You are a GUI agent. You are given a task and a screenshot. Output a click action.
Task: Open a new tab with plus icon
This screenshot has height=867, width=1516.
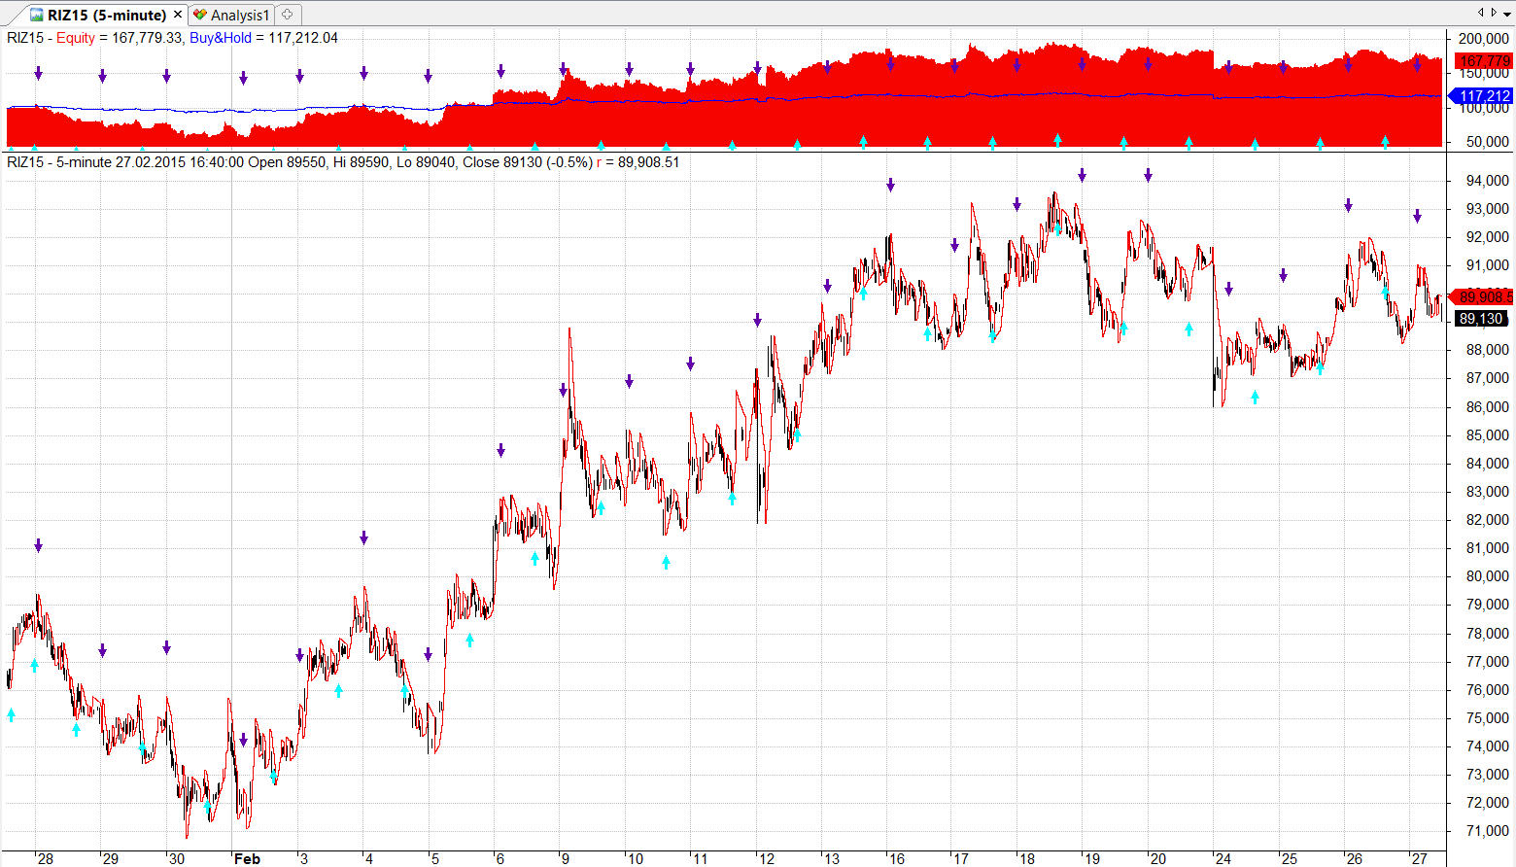click(x=287, y=15)
